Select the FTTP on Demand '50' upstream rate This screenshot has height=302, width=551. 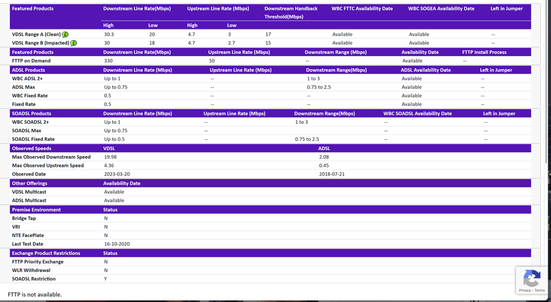212,61
